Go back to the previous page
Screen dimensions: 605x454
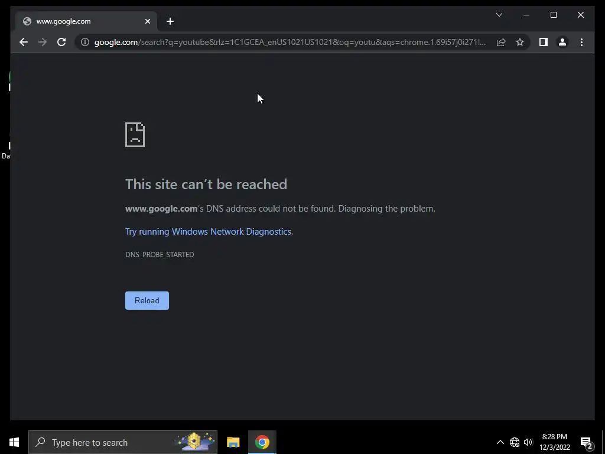[24, 42]
